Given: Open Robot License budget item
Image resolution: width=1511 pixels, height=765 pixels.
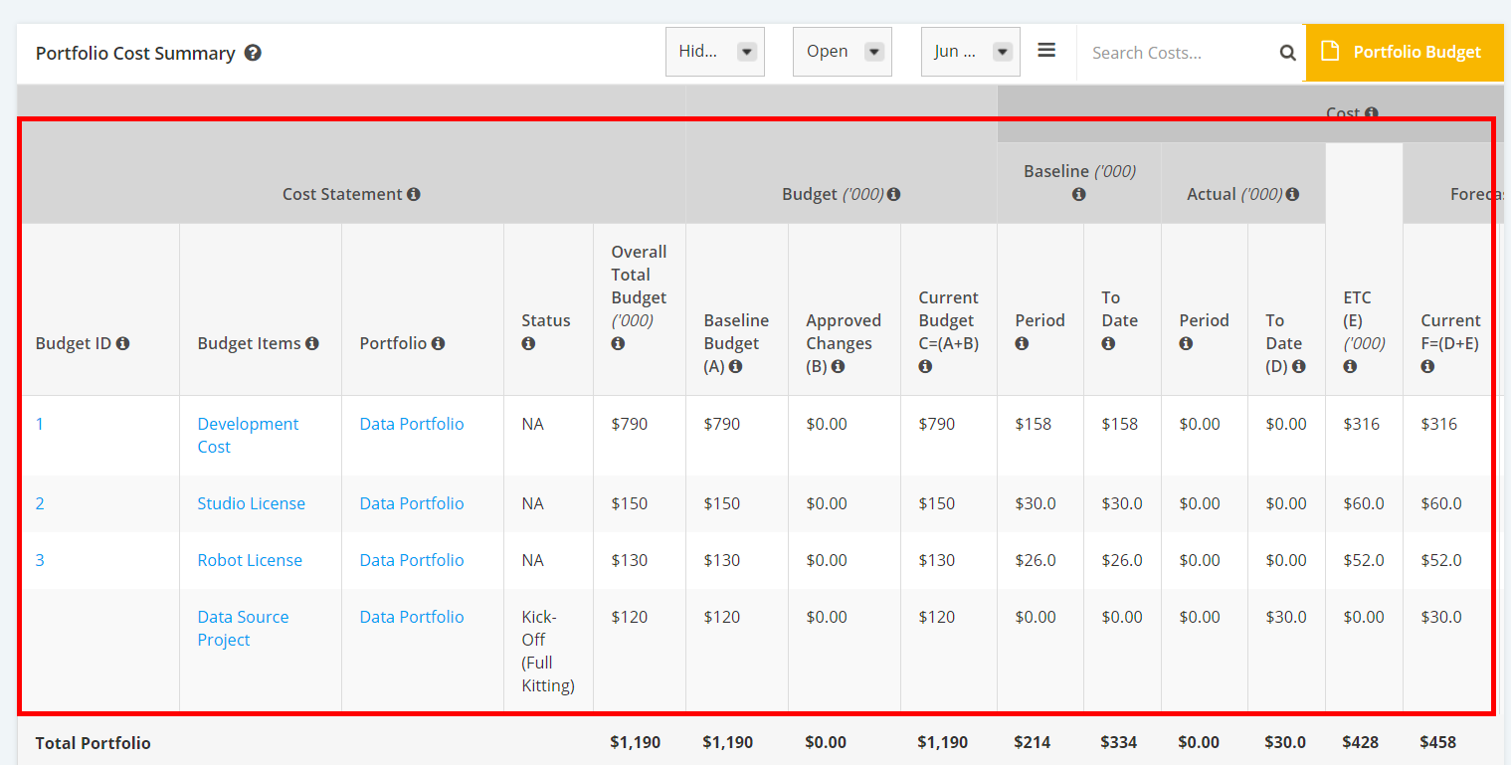Looking at the screenshot, I should coord(250,560).
